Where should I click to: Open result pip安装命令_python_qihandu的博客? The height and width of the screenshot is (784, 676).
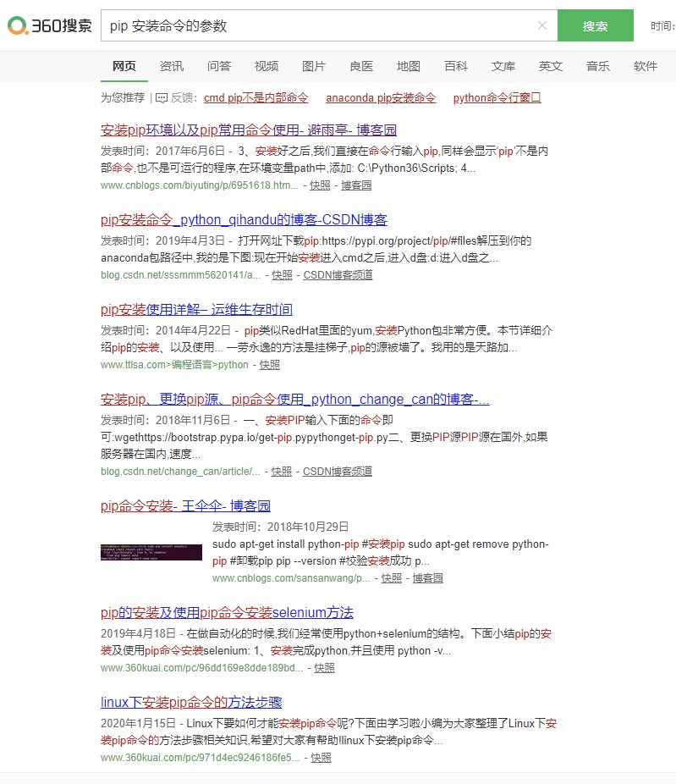244,219
